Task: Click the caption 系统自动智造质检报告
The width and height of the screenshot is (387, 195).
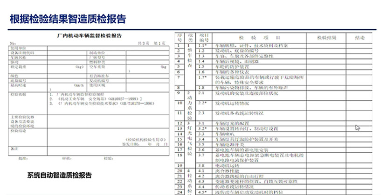Action: (59, 175)
